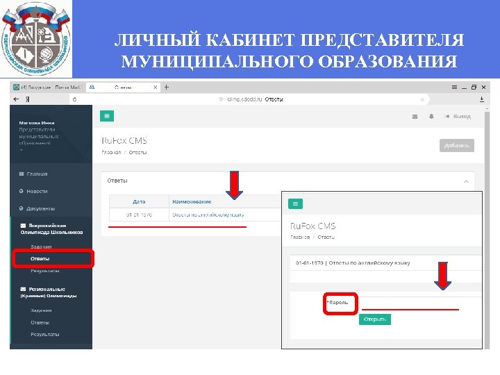Click the 01-01-1970 date cell
500x375 pixels.
click(x=139, y=215)
